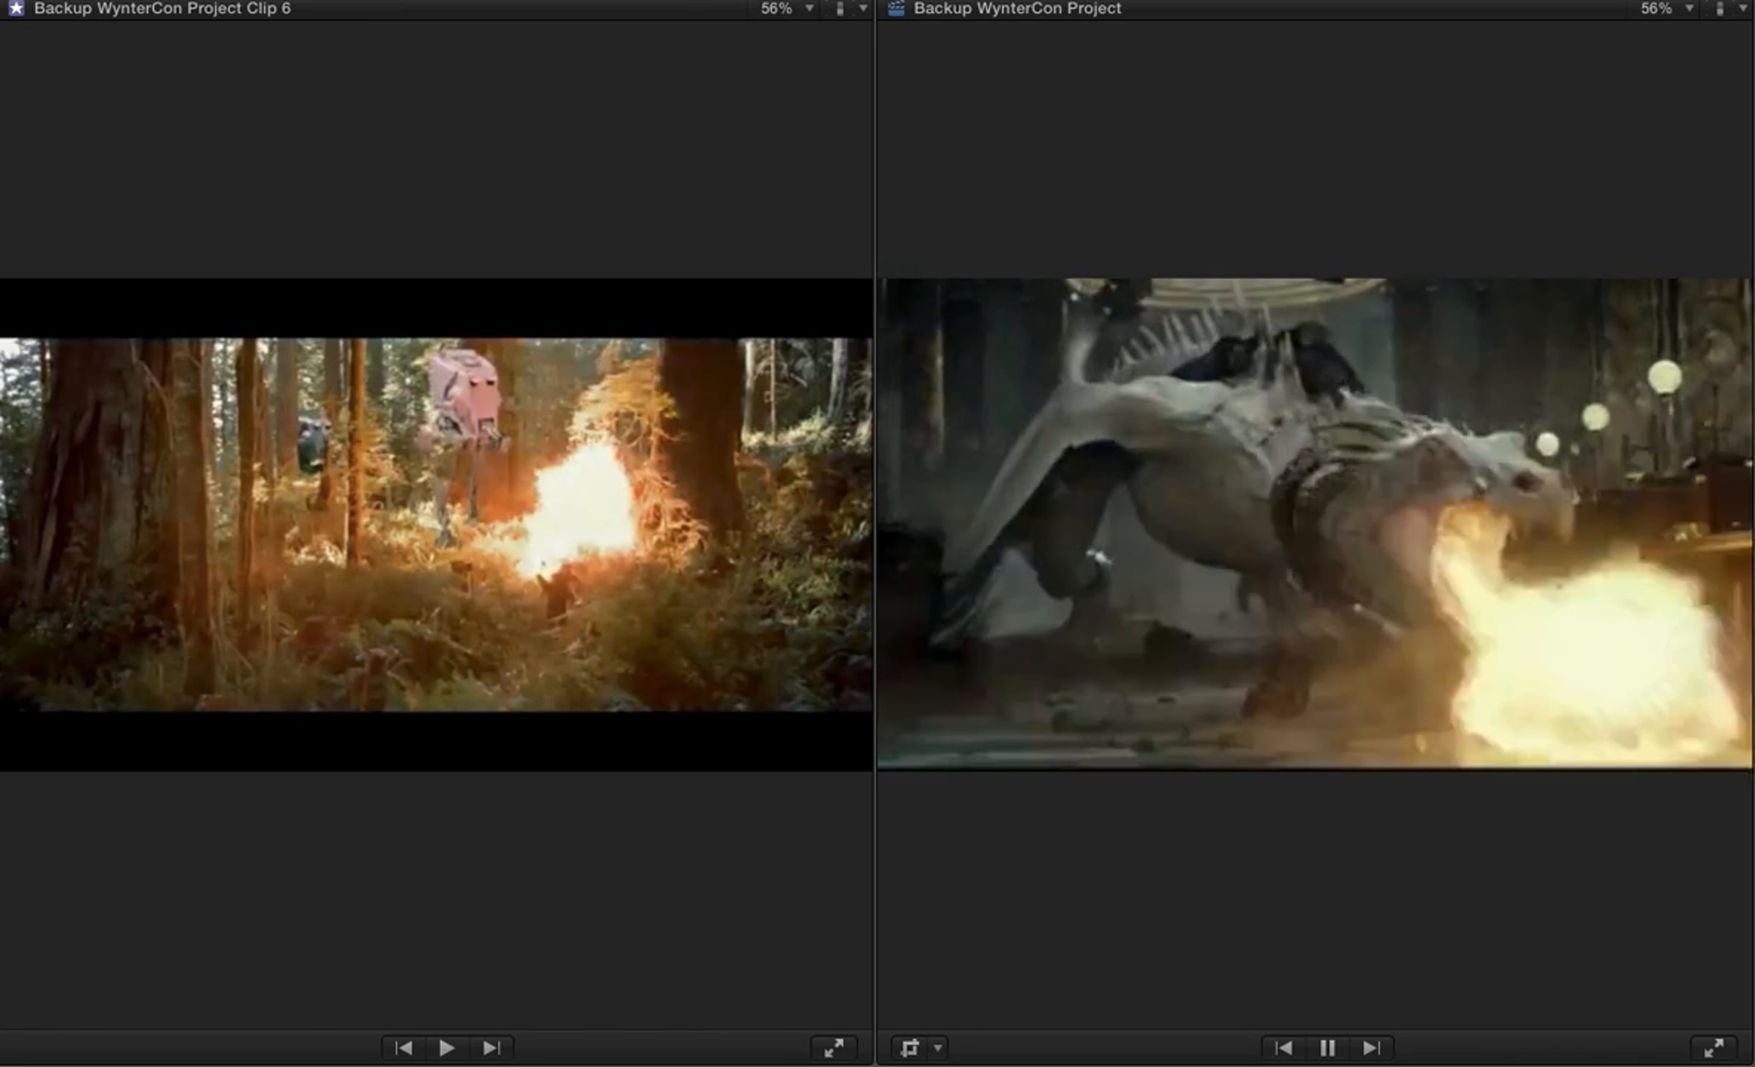
Task: Click the forest explosion frame in left viewer
Action: (436, 524)
